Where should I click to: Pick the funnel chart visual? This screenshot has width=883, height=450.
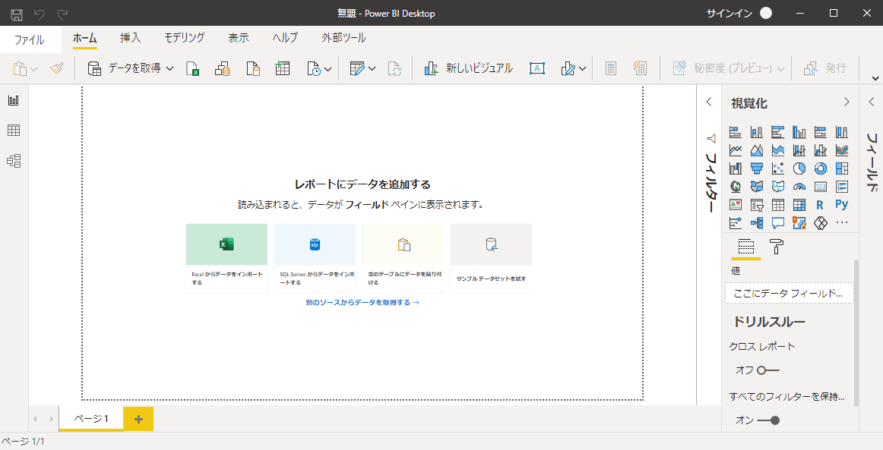pos(757,168)
